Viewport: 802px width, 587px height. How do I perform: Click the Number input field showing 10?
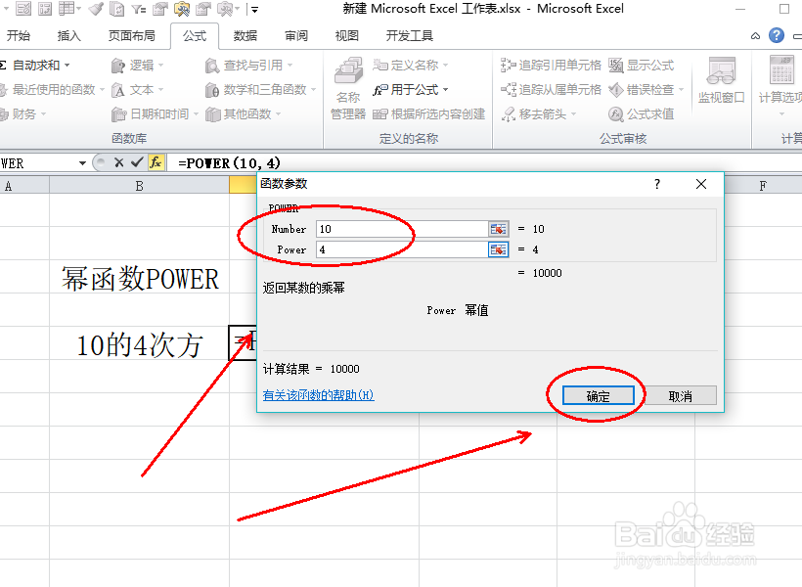click(x=401, y=228)
